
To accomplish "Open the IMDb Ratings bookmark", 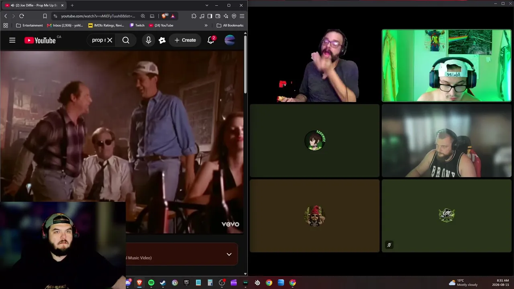I will [106, 25].
